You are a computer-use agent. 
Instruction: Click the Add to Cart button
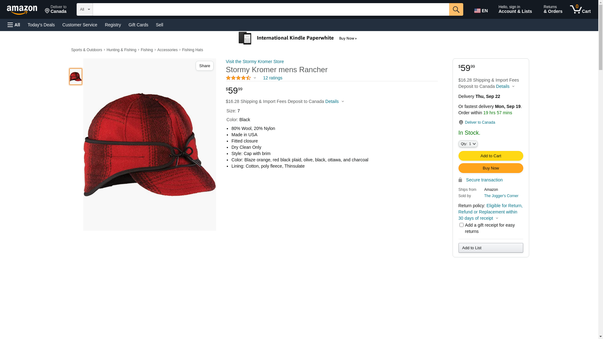[491, 156]
